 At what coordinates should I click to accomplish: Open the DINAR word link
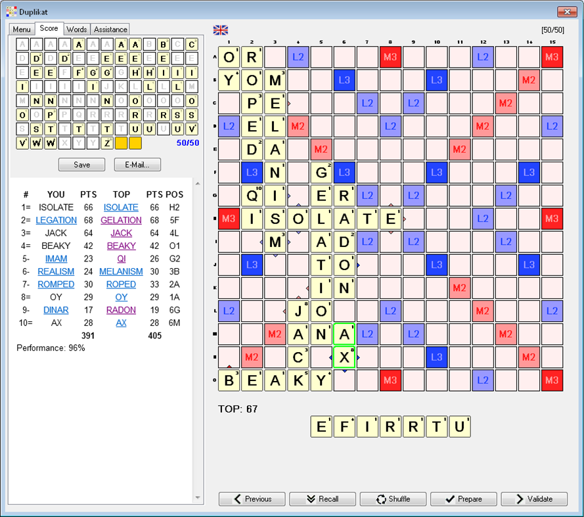click(x=56, y=310)
